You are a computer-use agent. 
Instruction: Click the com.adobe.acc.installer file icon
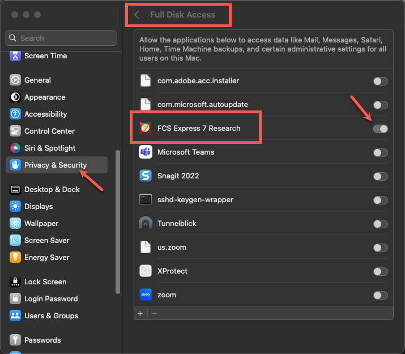146,80
